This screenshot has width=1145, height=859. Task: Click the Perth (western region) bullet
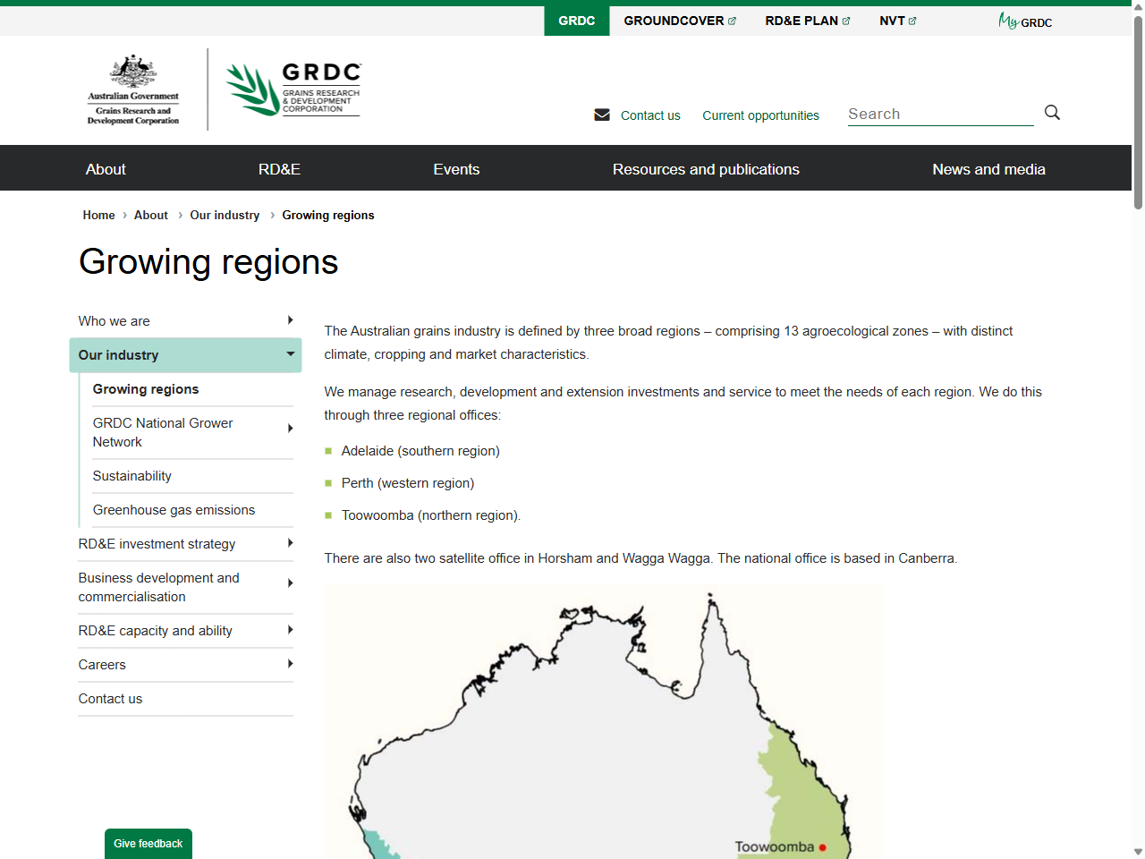point(408,483)
